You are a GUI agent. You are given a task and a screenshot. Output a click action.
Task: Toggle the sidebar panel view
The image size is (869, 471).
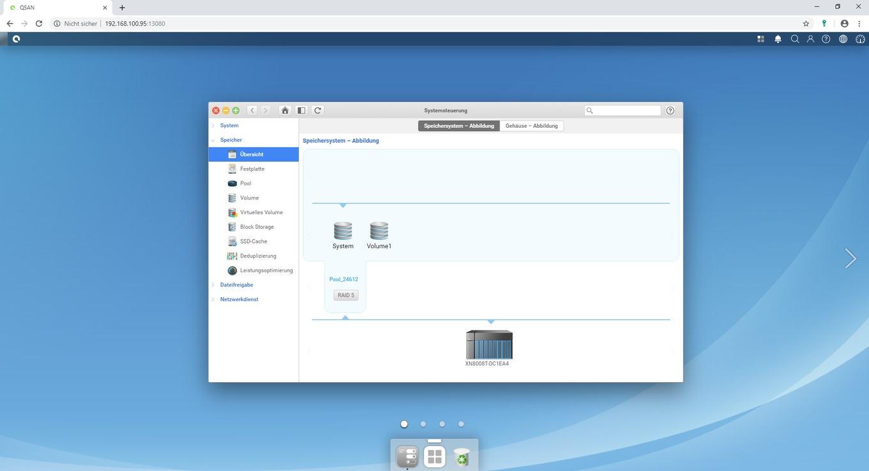pos(301,111)
